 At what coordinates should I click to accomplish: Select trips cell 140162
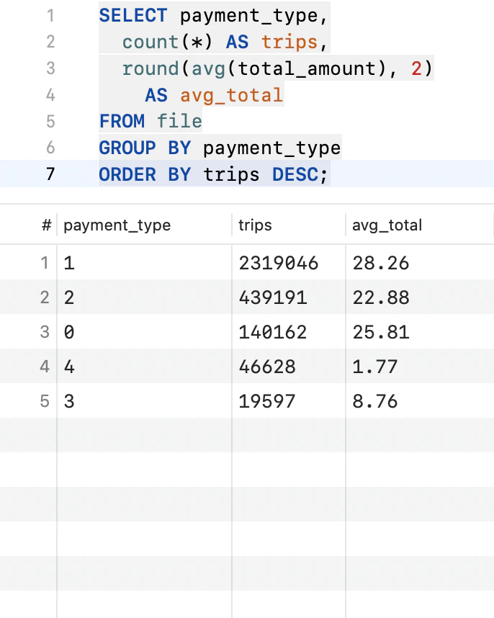click(288, 332)
